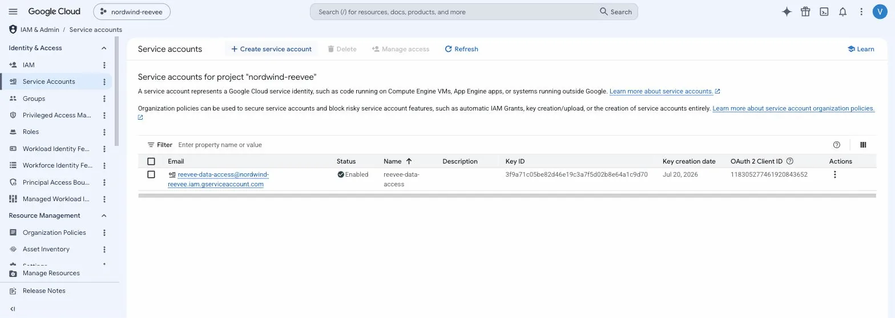The image size is (895, 318).
Task: Click the Search button in top bar
Action: (616, 11)
